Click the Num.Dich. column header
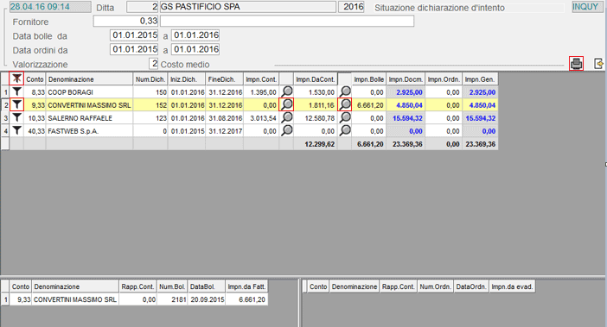The image size is (607, 327). pyautogui.click(x=150, y=79)
